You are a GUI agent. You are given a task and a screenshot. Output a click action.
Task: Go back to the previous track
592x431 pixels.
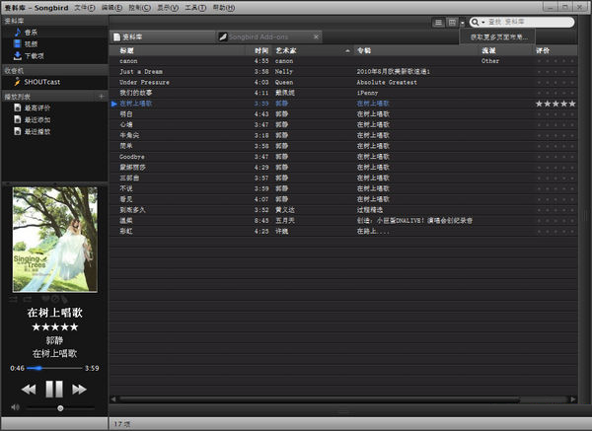click(29, 390)
